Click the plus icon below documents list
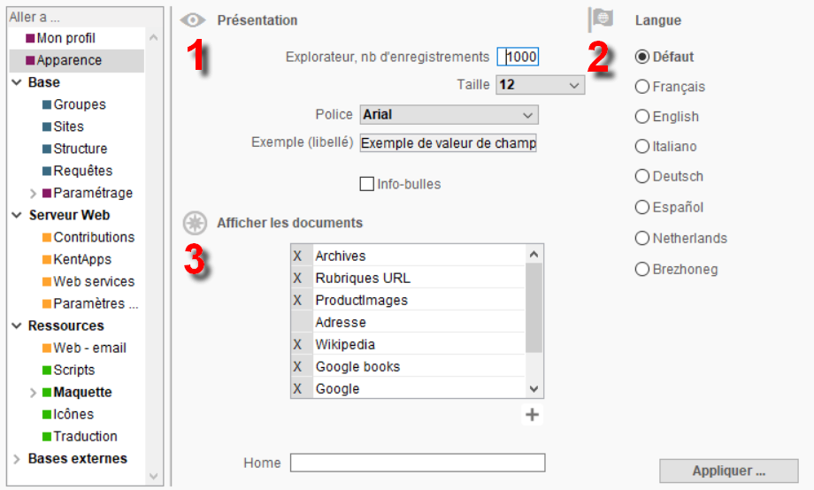The width and height of the screenshot is (814, 490). click(x=532, y=415)
